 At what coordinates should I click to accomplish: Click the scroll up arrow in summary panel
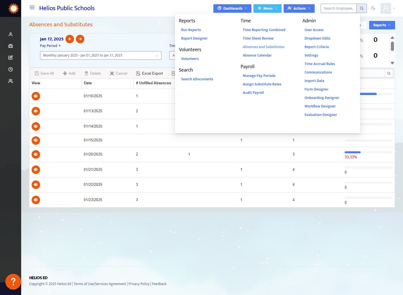(392, 38)
